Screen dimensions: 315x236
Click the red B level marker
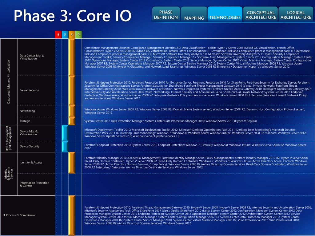(x=58, y=34)
